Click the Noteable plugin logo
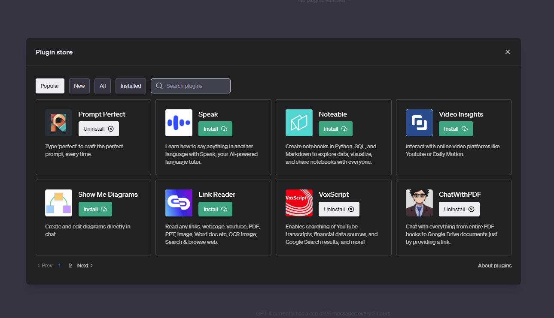This screenshot has height=318, width=554. coord(299,123)
